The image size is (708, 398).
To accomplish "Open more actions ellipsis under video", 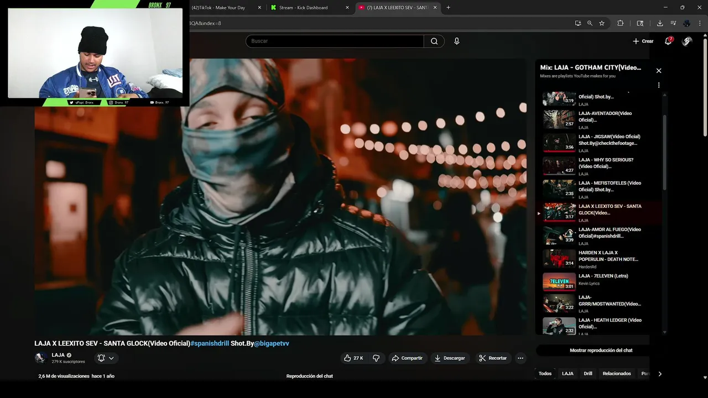I will coord(520,358).
